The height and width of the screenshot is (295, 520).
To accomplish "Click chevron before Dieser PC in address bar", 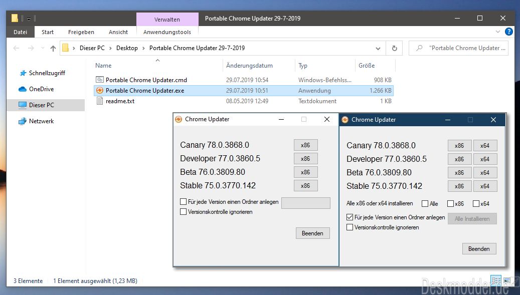I will pyautogui.click(x=74, y=49).
